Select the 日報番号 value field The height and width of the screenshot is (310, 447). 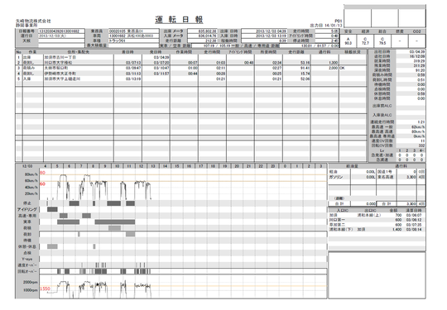pos(61,31)
